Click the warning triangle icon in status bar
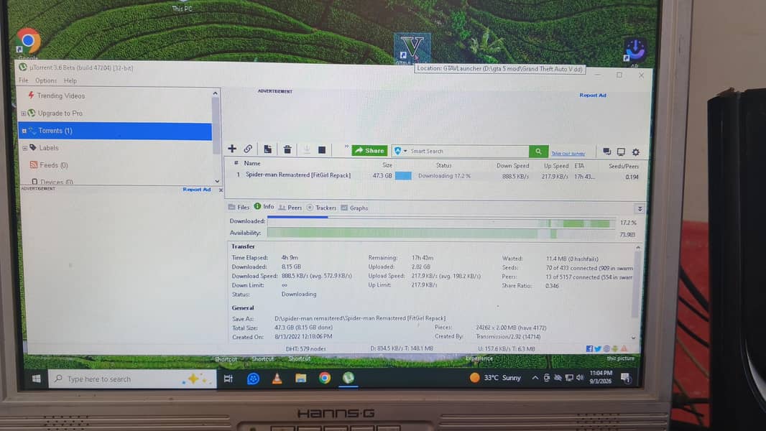Viewport: 766px width, 431px height. (x=624, y=349)
